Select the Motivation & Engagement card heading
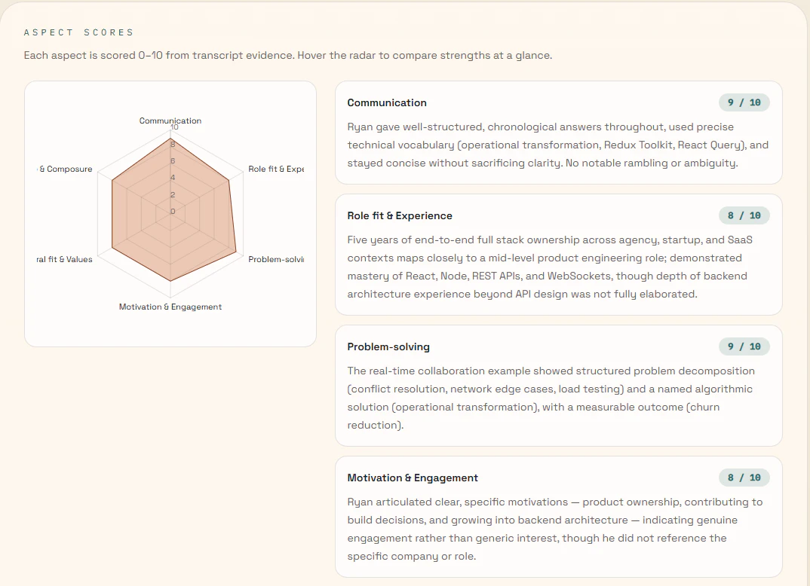 (413, 478)
